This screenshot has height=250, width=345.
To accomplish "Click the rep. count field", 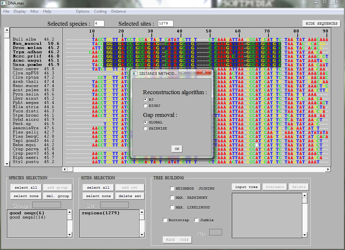I will coord(215,232).
